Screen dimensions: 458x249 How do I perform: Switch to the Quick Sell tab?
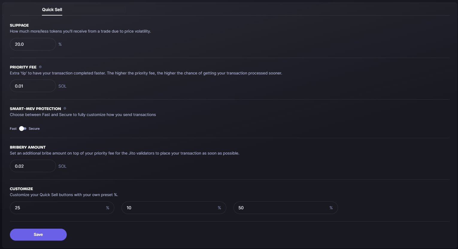[52, 10]
